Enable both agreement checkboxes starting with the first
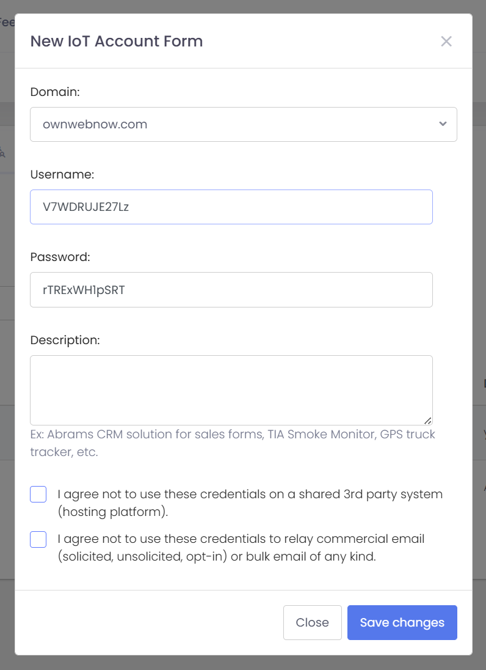The width and height of the screenshot is (486, 670). pyautogui.click(x=38, y=494)
